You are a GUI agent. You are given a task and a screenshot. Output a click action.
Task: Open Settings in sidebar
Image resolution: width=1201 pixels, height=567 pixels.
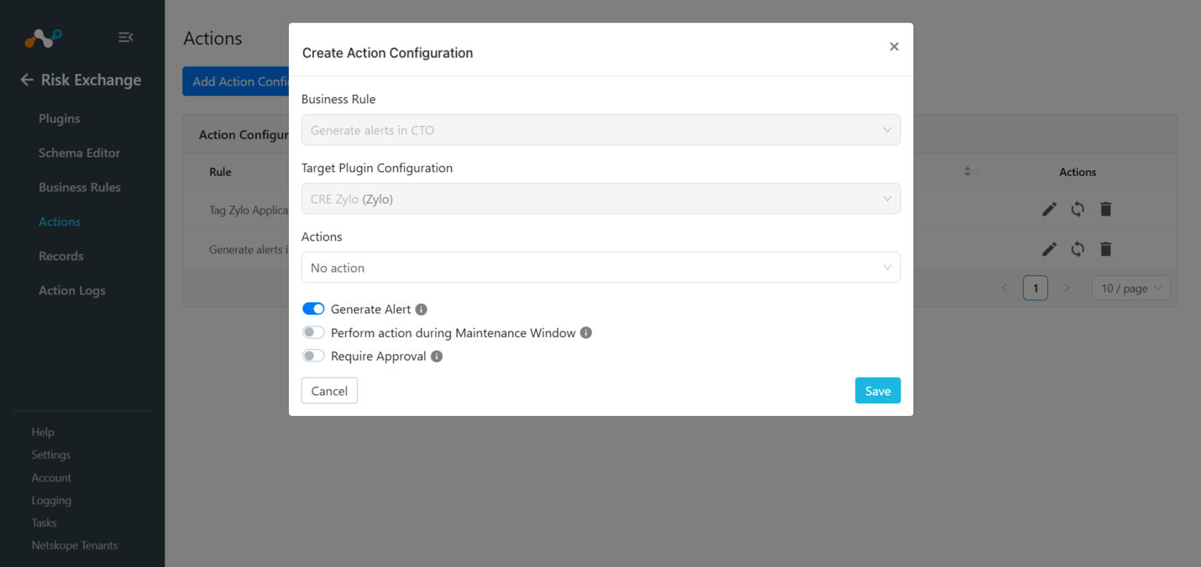(x=51, y=455)
